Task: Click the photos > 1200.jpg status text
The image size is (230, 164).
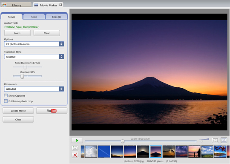Action: tap(134, 161)
